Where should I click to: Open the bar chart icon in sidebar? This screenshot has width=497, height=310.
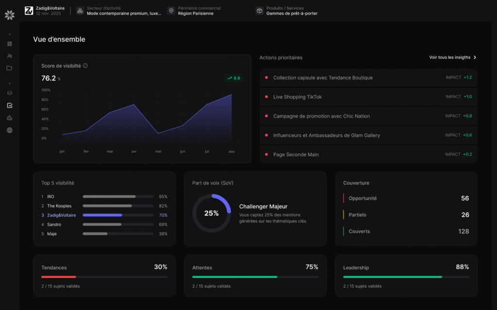click(x=9, y=118)
